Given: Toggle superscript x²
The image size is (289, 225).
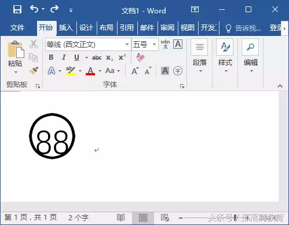Looking at the screenshot, I should pos(122,57).
